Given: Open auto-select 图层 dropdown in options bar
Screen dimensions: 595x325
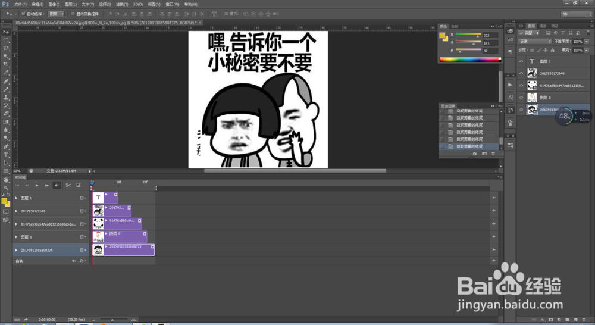Looking at the screenshot, I should [x=56, y=14].
